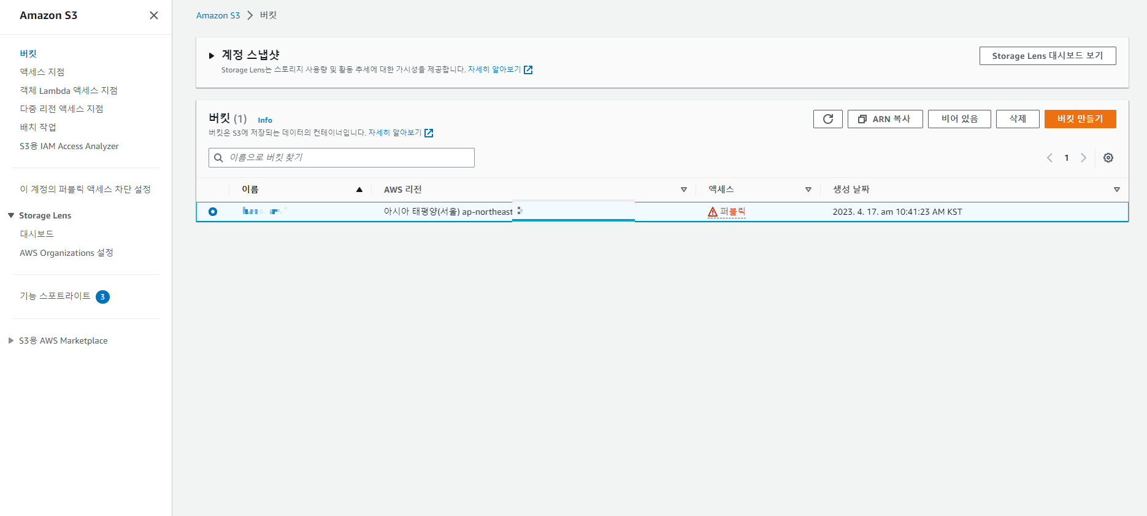This screenshot has width=1147, height=516.
Task: Open 배치 작업 in side navigation
Action: (x=38, y=127)
